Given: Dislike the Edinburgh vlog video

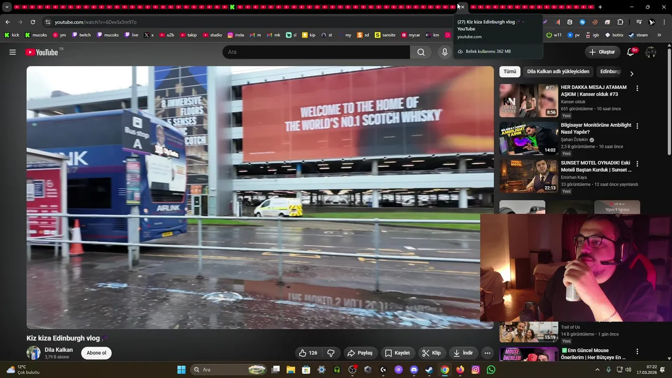Looking at the screenshot, I should 331,353.
